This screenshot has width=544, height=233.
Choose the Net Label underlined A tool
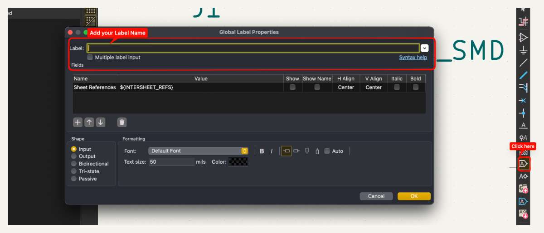tap(524, 126)
